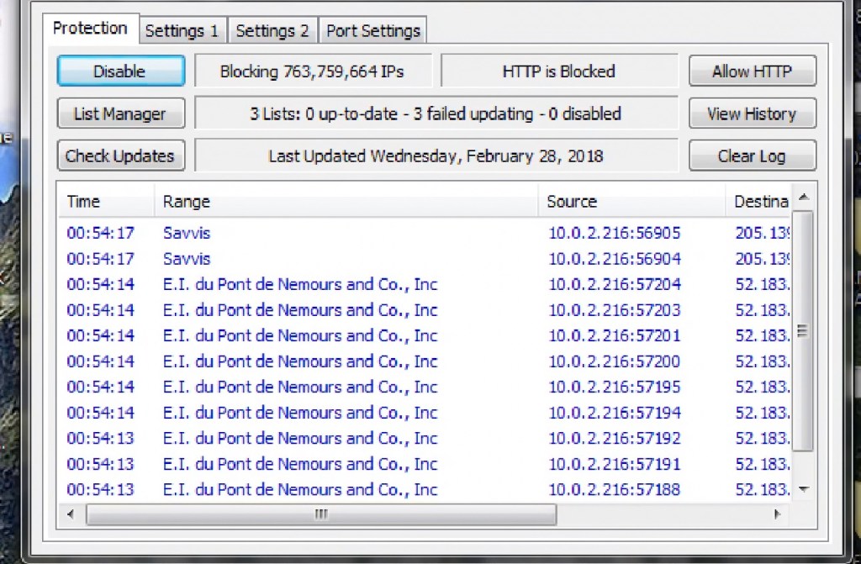
Task: Sort log by the Time column header
Action: coord(105,202)
